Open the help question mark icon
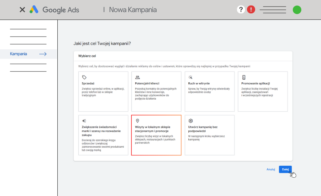Viewport: 321px width, 196px height. [241, 9]
